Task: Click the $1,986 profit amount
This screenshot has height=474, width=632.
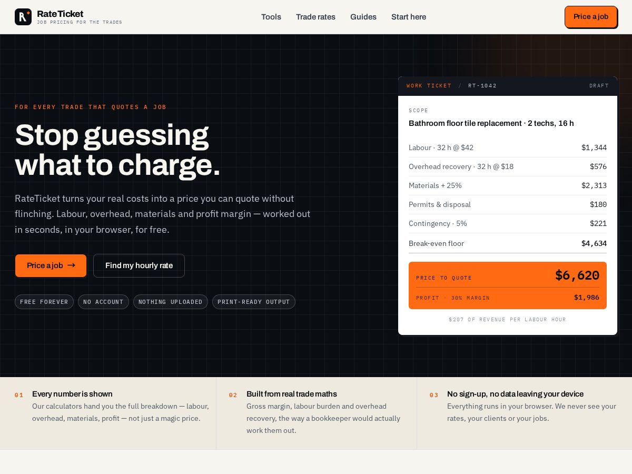Action: tap(587, 298)
